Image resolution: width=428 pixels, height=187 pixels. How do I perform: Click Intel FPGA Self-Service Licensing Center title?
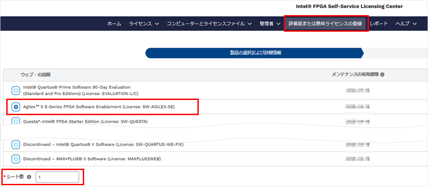[x=349, y=6]
